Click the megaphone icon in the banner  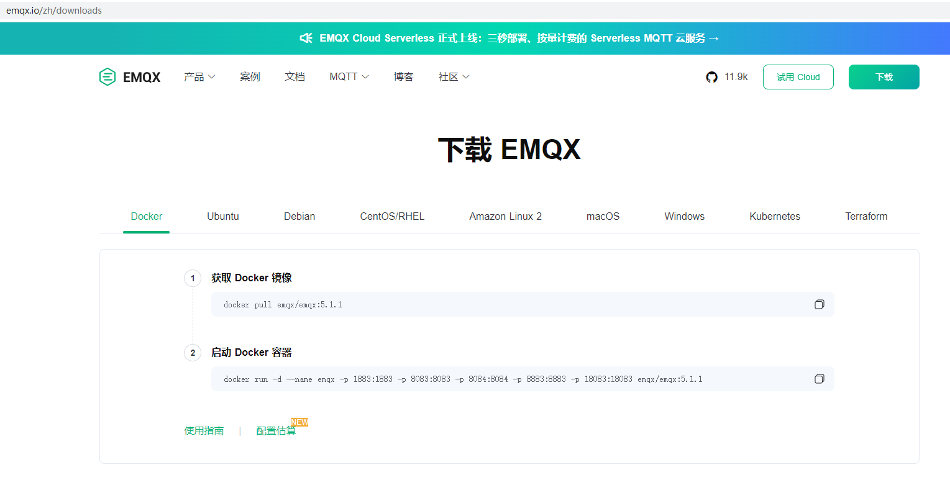click(x=306, y=38)
